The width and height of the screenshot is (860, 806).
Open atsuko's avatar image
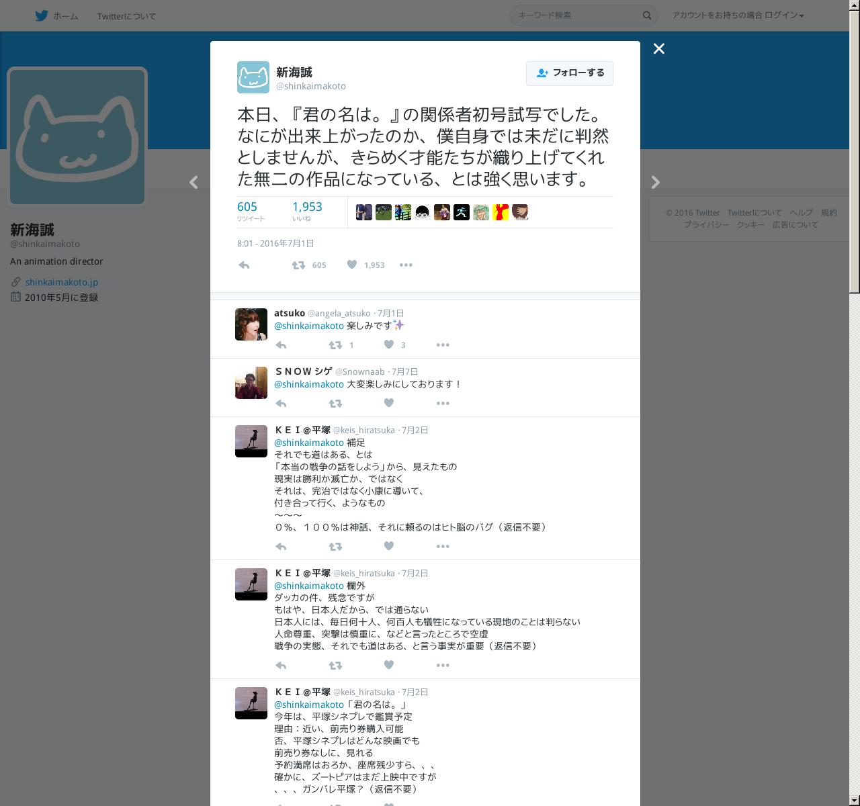point(251,324)
